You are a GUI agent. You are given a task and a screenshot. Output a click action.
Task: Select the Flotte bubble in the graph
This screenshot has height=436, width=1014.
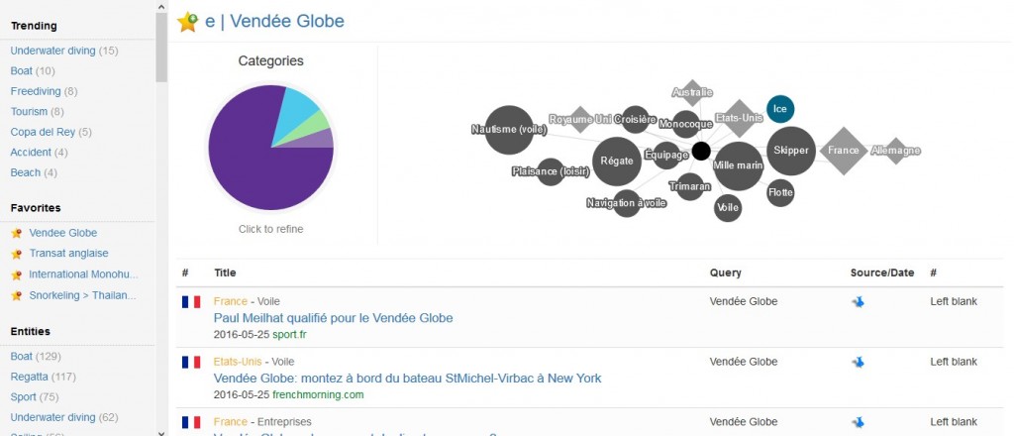click(x=780, y=193)
